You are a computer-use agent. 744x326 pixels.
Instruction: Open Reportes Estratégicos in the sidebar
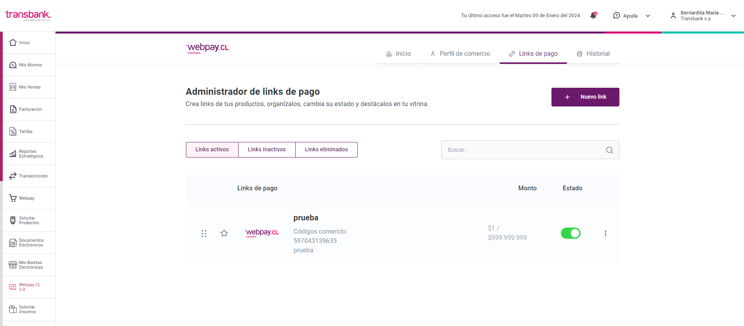(x=29, y=154)
